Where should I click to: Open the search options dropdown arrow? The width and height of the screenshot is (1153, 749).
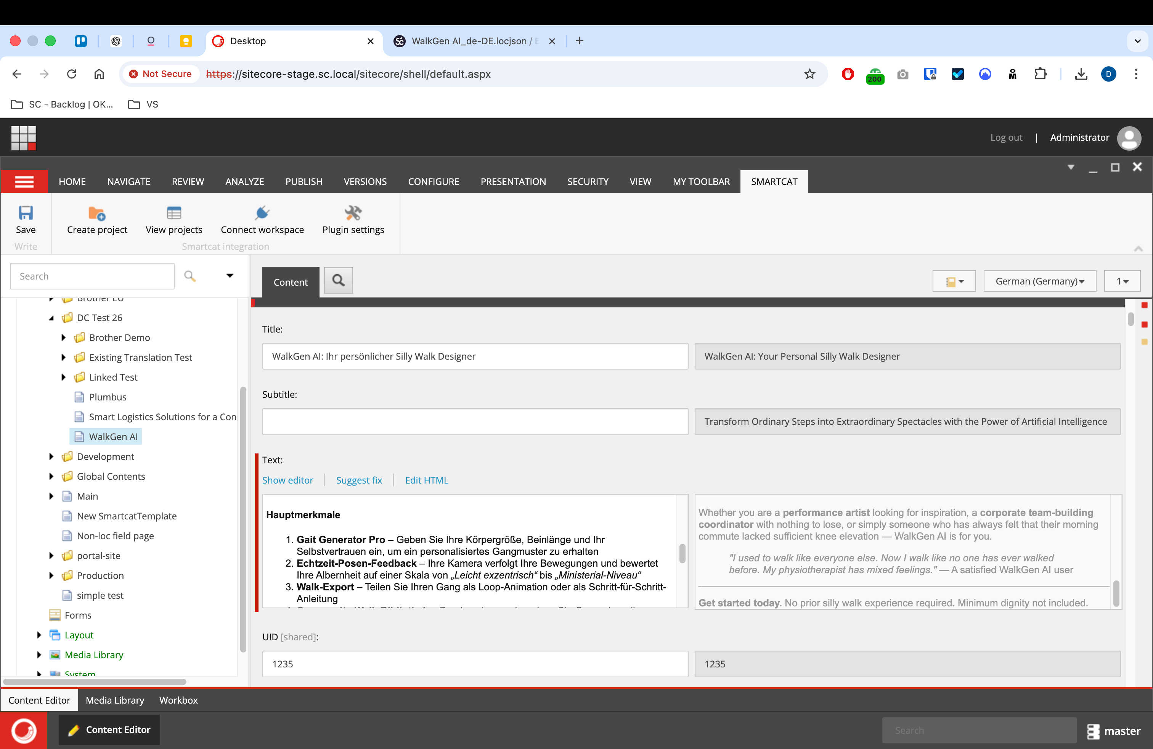click(230, 276)
